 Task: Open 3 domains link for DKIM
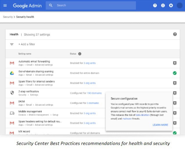click(93, 103)
